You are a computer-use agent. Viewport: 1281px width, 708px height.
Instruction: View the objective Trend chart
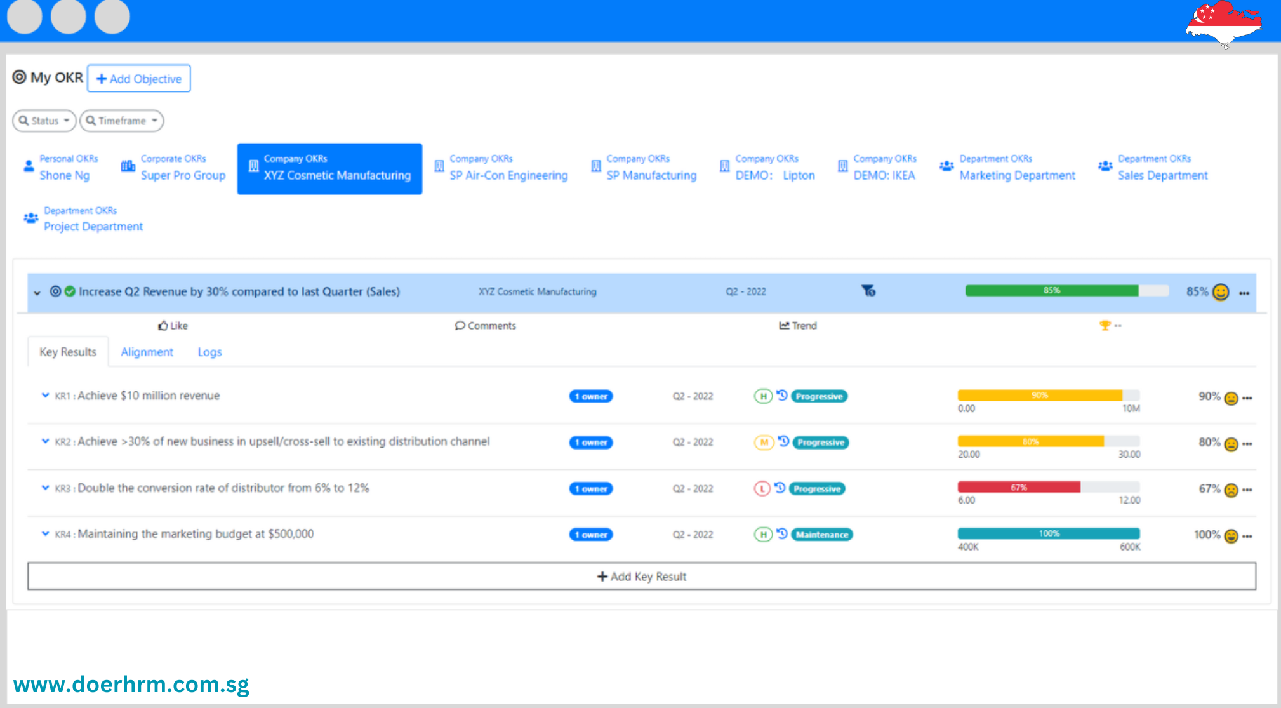pyautogui.click(x=798, y=326)
